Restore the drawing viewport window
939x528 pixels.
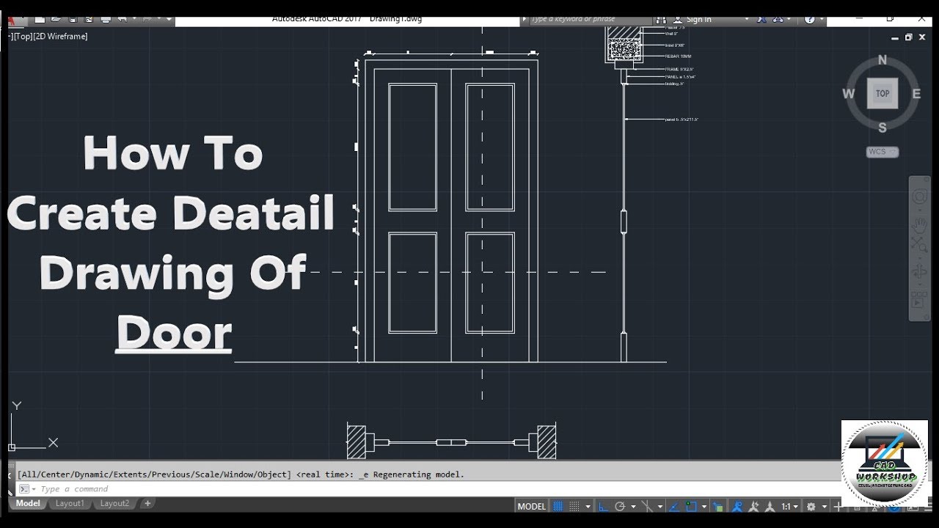pyautogui.click(x=908, y=37)
